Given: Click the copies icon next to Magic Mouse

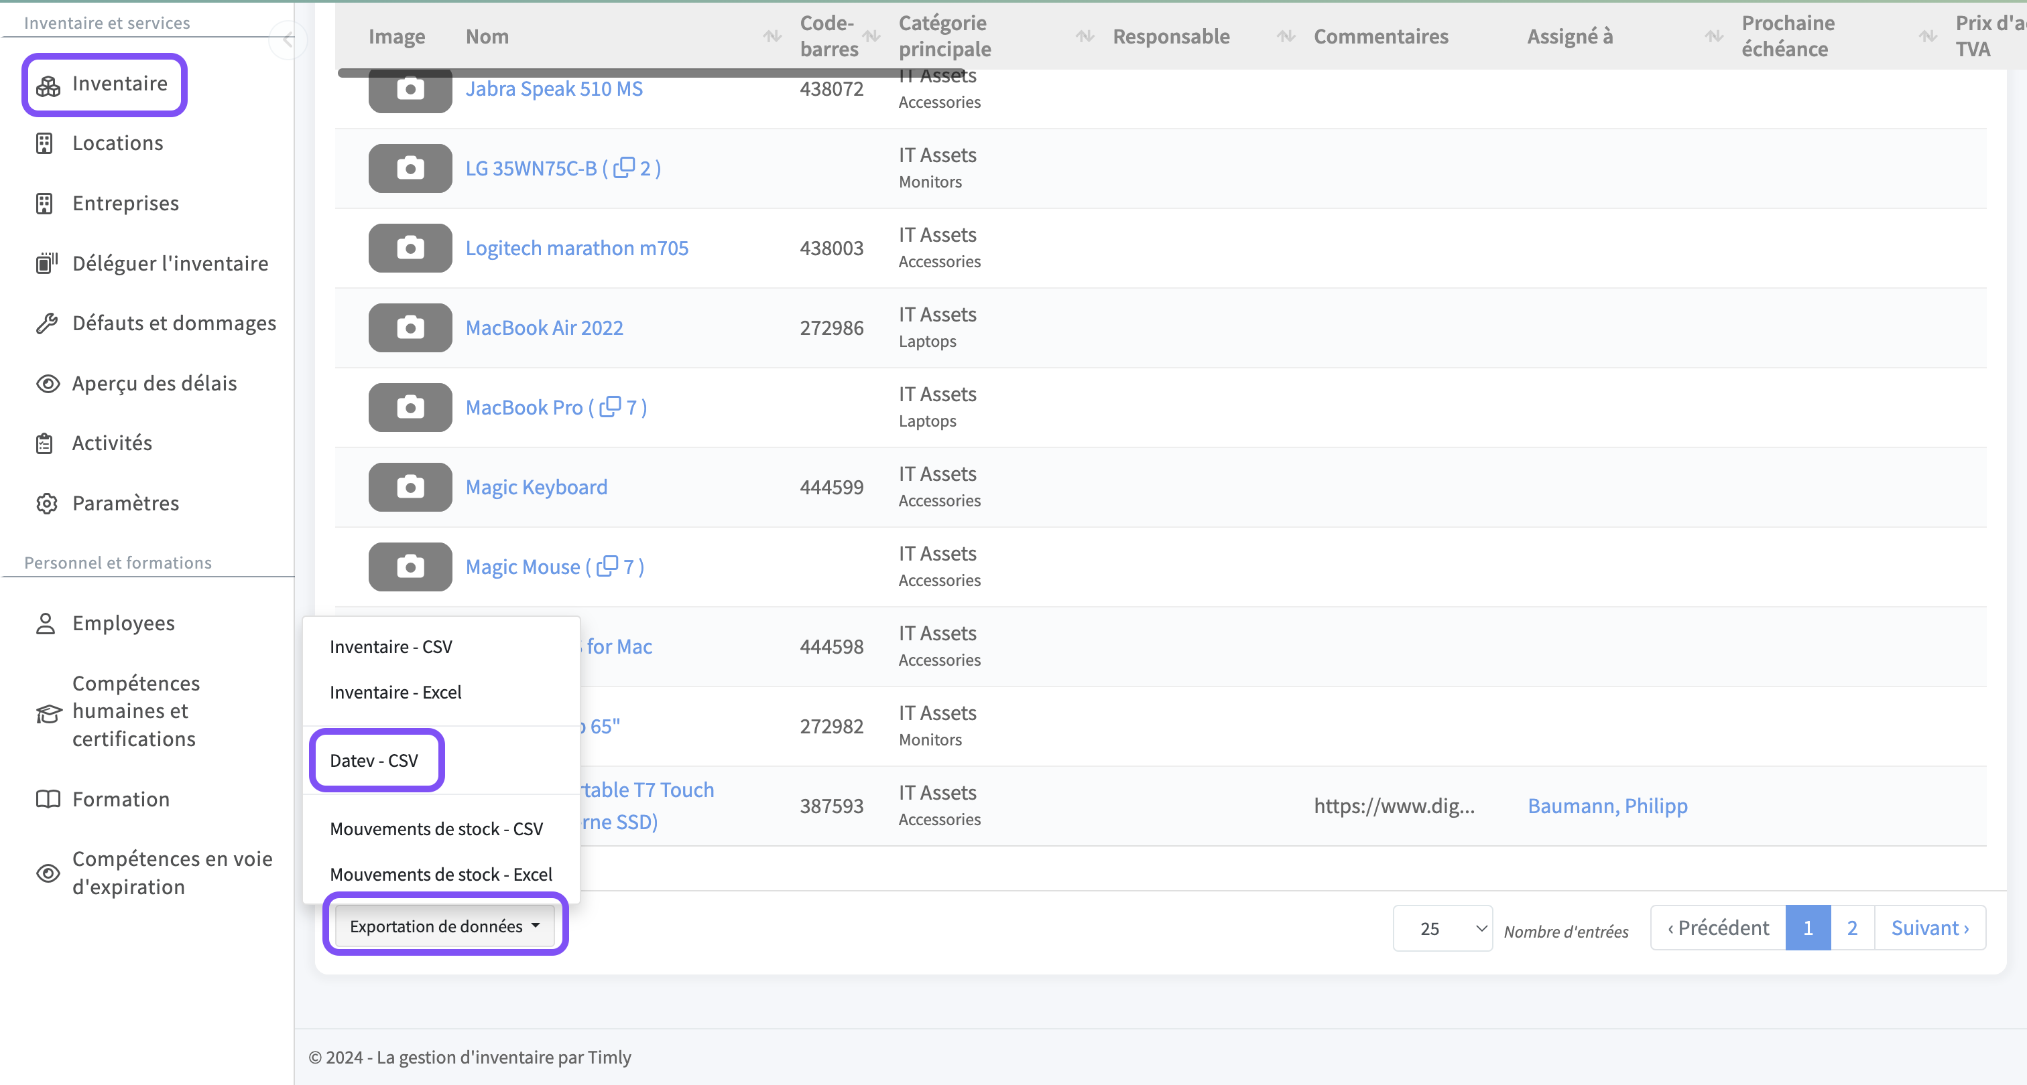Looking at the screenshot, I should [607, 566].
